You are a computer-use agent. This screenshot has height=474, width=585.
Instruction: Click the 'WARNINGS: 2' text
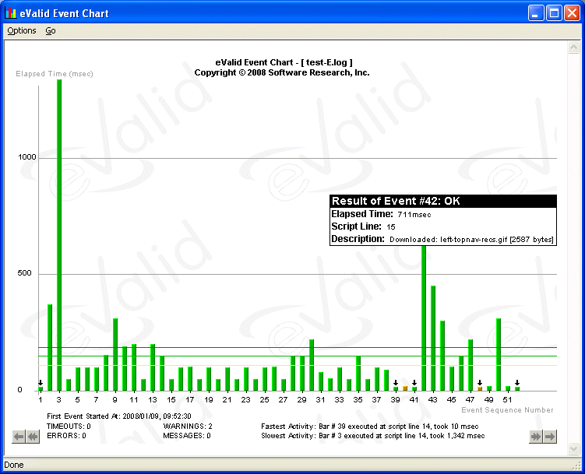point(188,426)
